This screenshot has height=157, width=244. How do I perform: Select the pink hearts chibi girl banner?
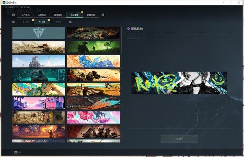tap(93, 117)
